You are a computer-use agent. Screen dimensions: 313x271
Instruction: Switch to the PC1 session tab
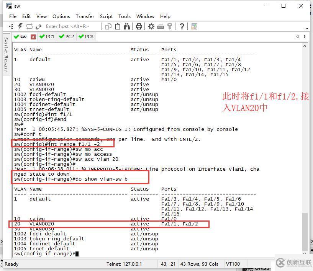click(47, 37)
